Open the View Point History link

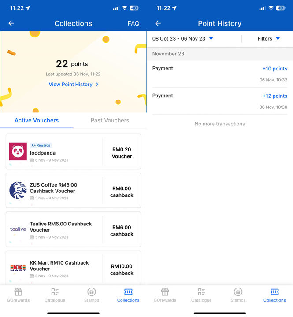click(70, 85)
